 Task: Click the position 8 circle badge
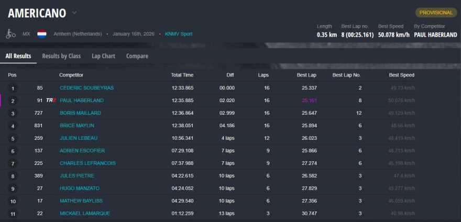(x=13, y=176)
